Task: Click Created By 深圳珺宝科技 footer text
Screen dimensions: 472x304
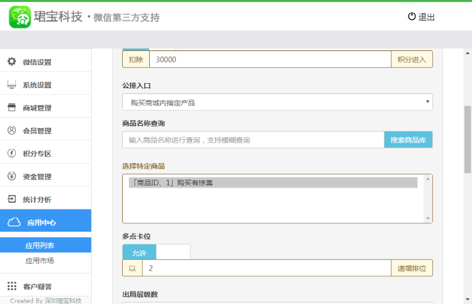Action: 46,300
